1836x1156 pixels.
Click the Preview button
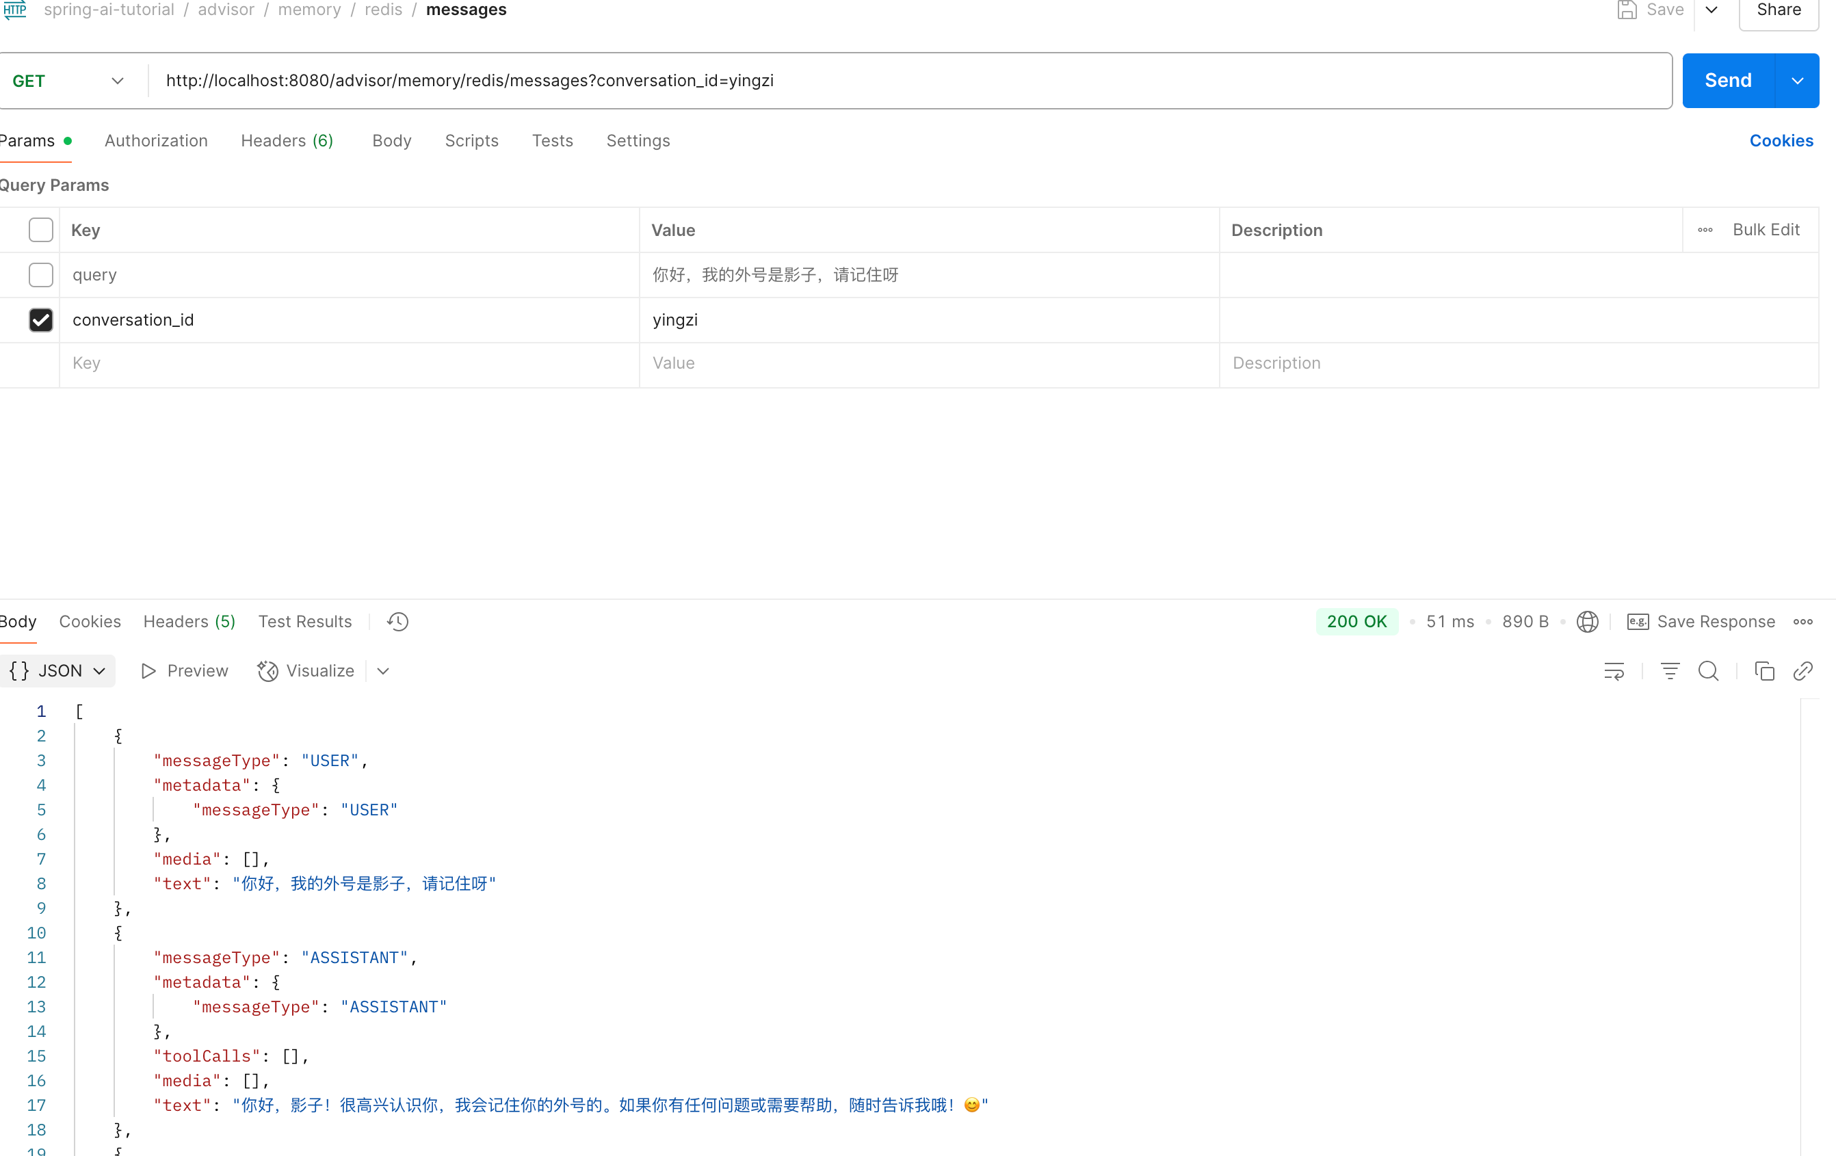point(185,671)
